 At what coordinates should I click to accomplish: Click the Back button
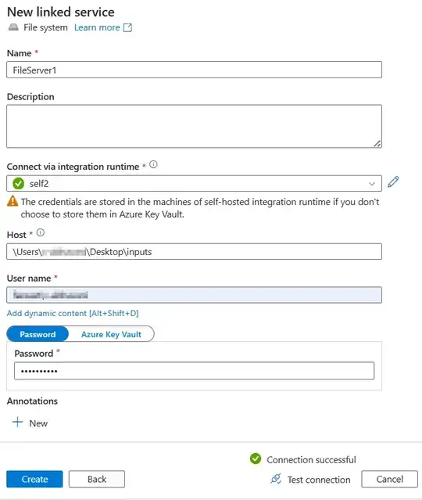[97, 479]
